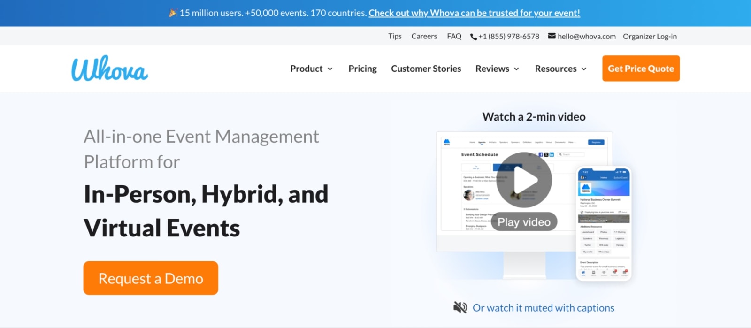Image resolution: width=751 pixels, height=328 pixels.
Task: Expand the Product dropdown chevron
Action: [x=330, y=69]
